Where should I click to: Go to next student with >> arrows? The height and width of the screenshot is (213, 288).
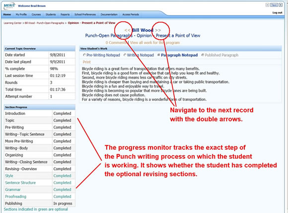158,30
